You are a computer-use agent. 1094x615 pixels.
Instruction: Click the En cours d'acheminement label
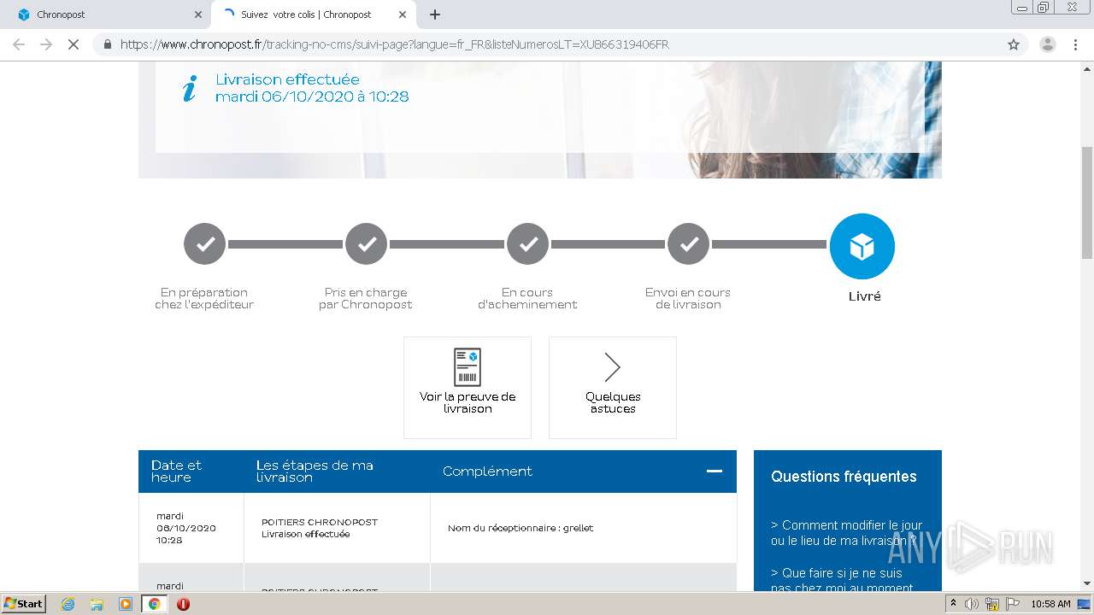527,298
